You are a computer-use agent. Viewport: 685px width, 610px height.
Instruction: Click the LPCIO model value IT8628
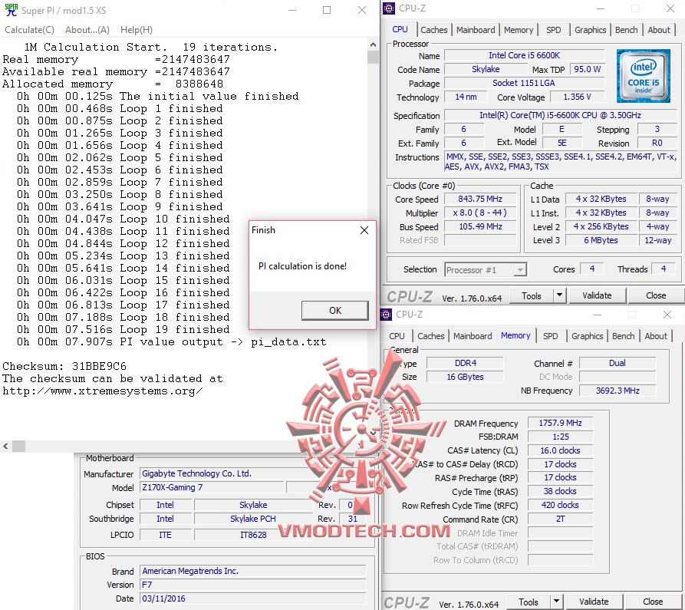coord(253,535)
